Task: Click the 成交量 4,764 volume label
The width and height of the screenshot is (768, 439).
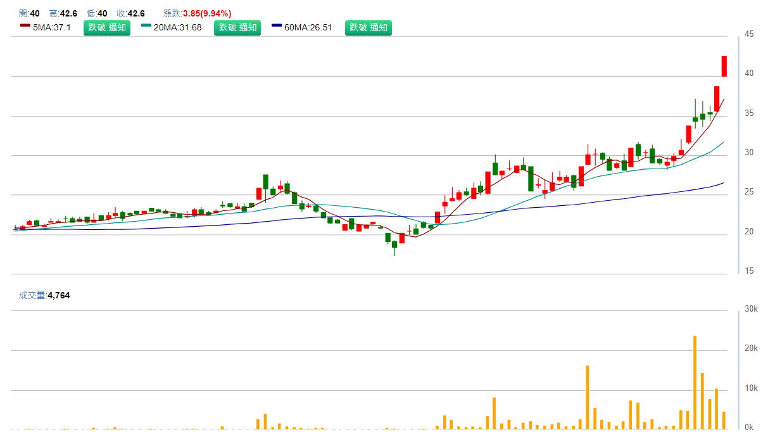Action: click(x=44, y=295)
